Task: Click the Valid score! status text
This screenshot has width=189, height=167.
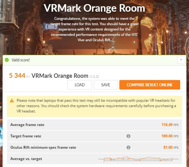Action: click(x=20, y=60)
